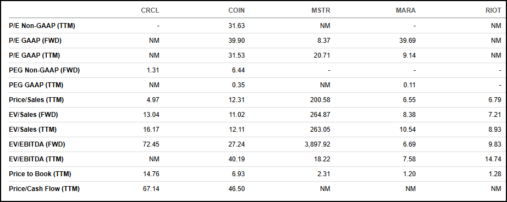Select the EV/Sales (FWD) row label
The height and width of the screenshot is (202, 507).
[x=34, y=115]
